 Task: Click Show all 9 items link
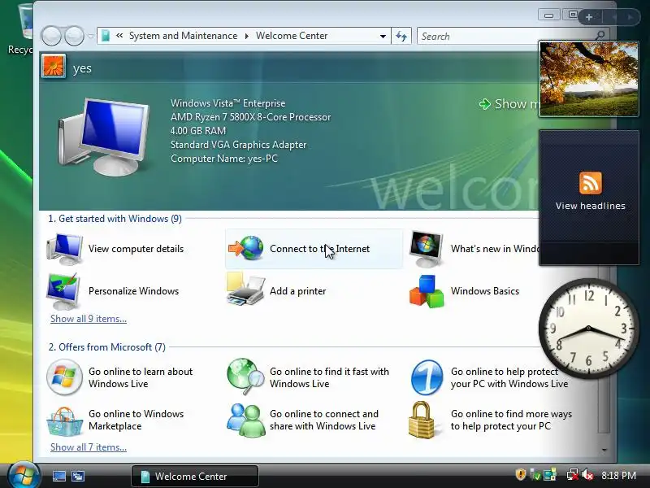click(x=89, y=319)
